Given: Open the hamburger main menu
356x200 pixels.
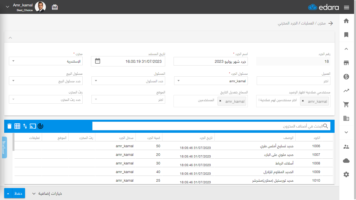Looking at the screenshot, I should pos(347,7).
